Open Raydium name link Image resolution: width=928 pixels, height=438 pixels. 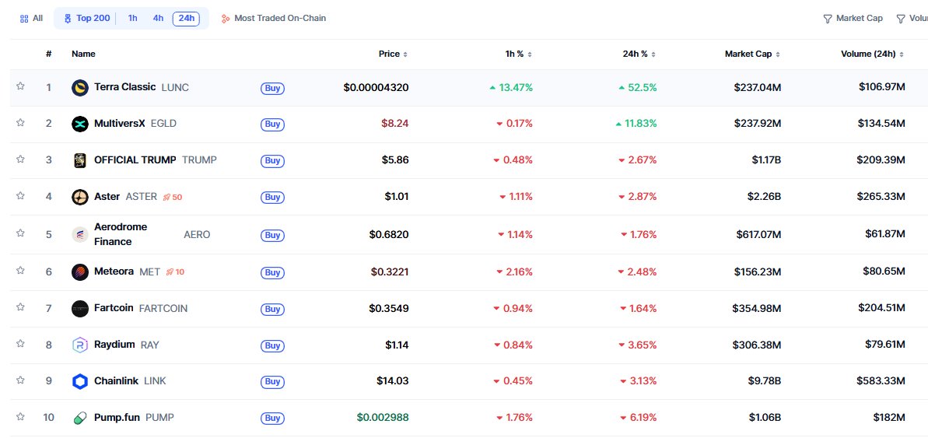click(x=114, y=345)
